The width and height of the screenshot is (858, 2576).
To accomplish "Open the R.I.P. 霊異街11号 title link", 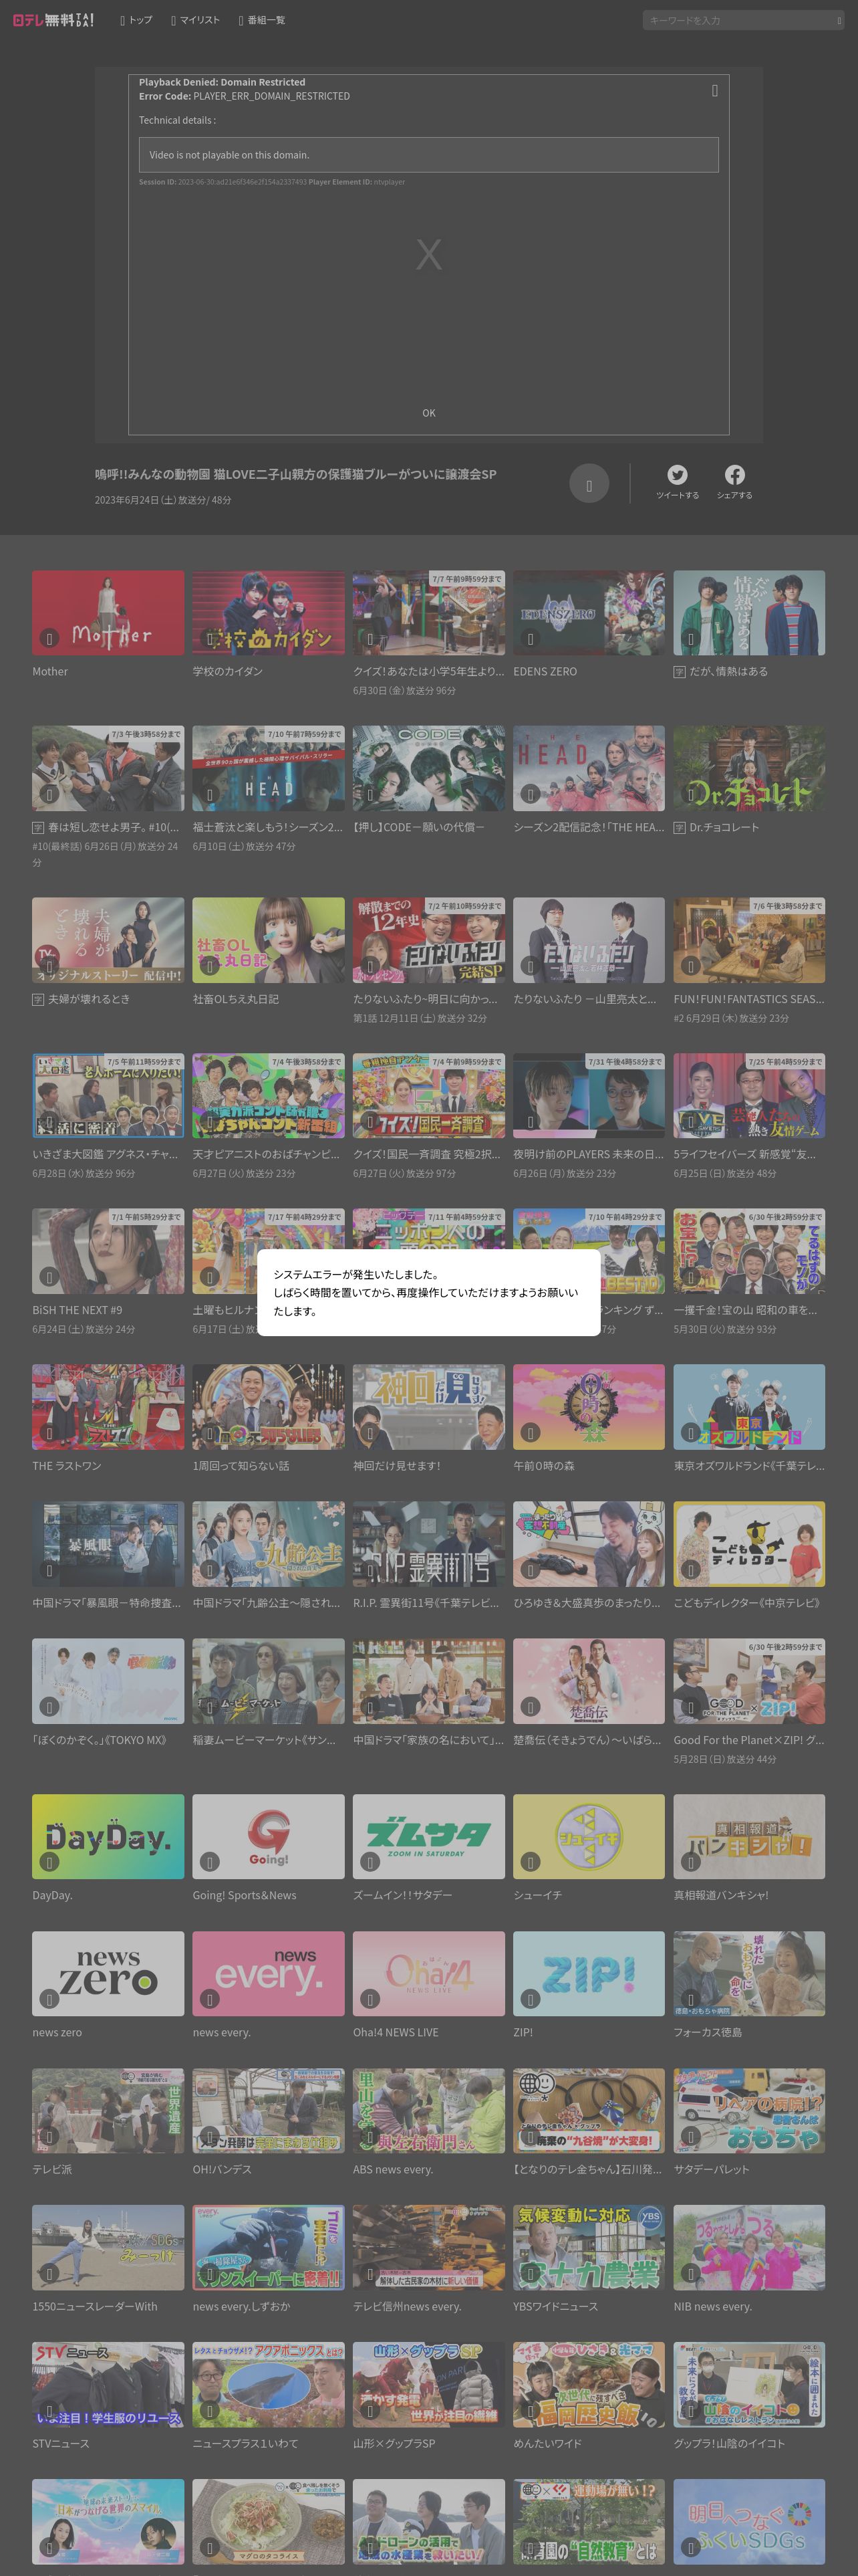I will tap(426, 1603).
